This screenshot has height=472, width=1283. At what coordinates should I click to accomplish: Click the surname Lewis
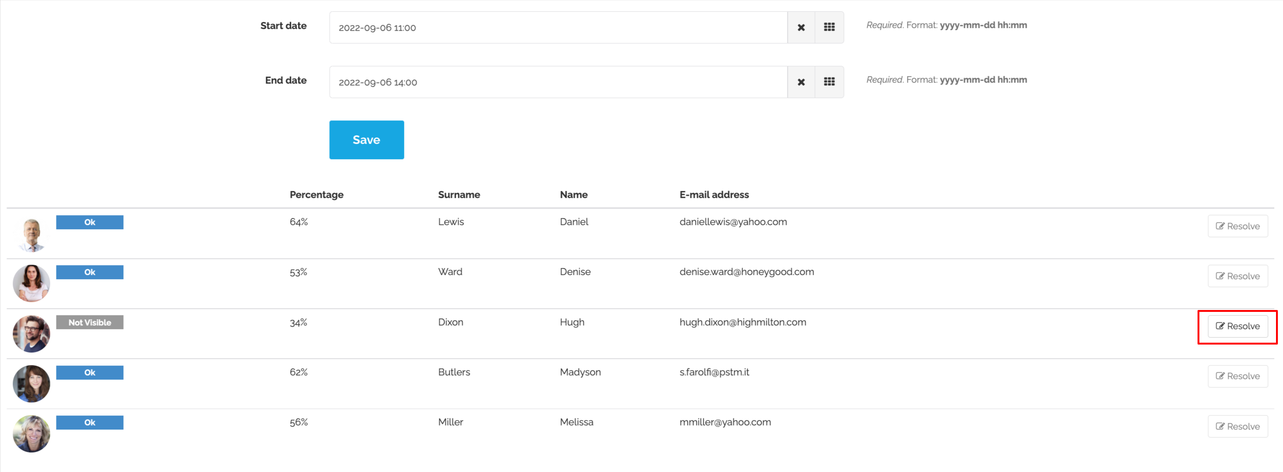click(451, 222)
